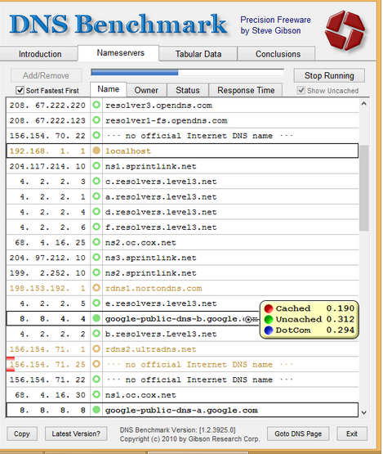383x454 pixels.
Task: Click scrollbar down arrow in nameserver list
Action: (364, 412)
